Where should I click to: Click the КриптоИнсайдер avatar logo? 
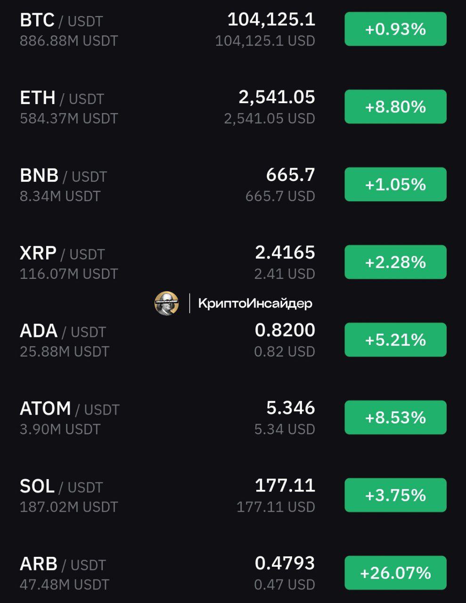tap(167, 303)
